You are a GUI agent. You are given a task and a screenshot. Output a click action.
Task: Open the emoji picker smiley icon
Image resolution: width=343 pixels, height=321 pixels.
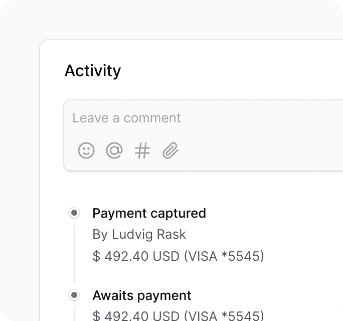pos(86,150)
